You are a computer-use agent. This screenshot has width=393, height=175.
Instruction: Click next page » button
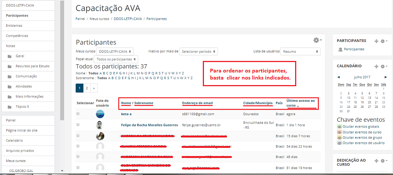point(94,88)
